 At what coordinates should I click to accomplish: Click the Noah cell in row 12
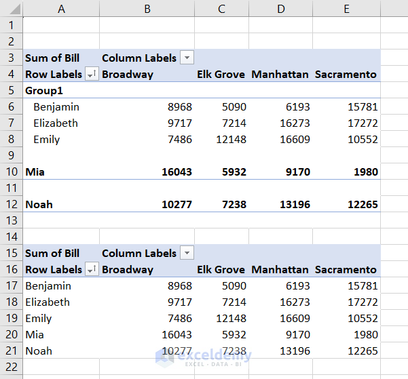39,205
